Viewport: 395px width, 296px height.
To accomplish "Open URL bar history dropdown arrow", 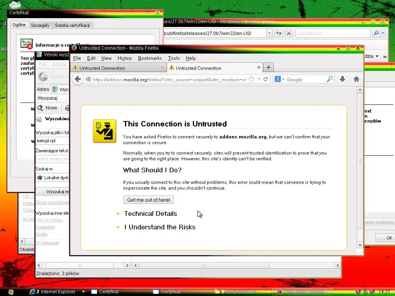I will (x=259, y=79).
